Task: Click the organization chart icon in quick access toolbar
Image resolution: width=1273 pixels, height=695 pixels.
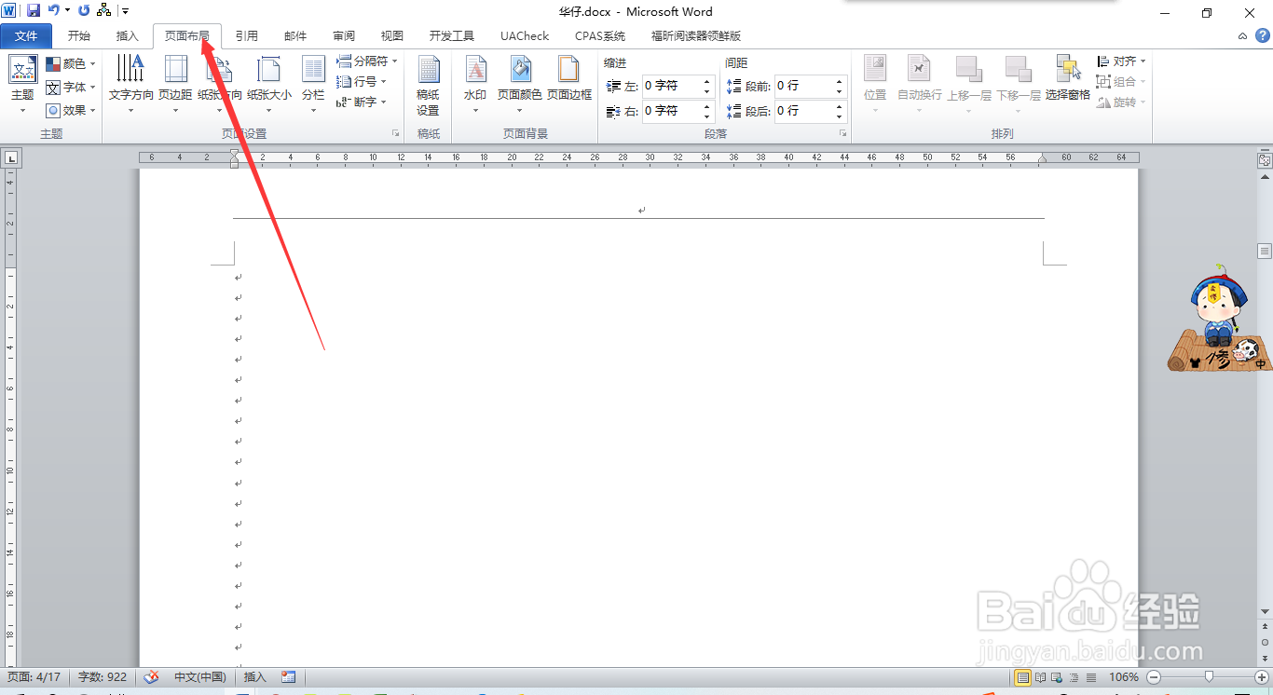Action: pos(103,11)
